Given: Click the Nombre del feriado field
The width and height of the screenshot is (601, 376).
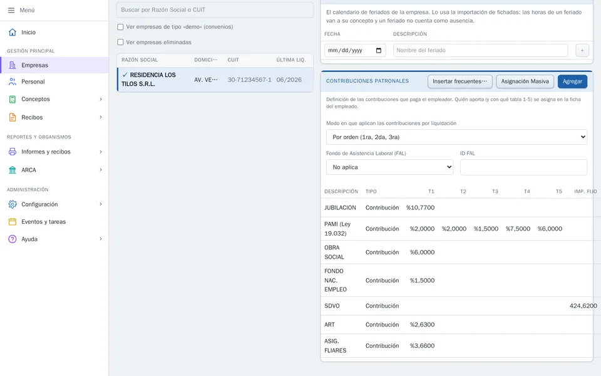Looking at the screenshot, I should point(481,50).
